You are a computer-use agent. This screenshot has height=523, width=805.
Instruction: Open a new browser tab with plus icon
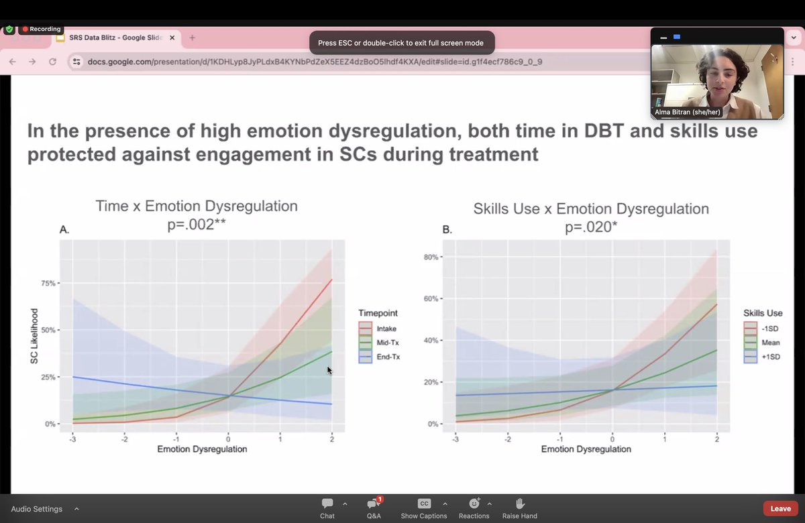pos(192,38)
